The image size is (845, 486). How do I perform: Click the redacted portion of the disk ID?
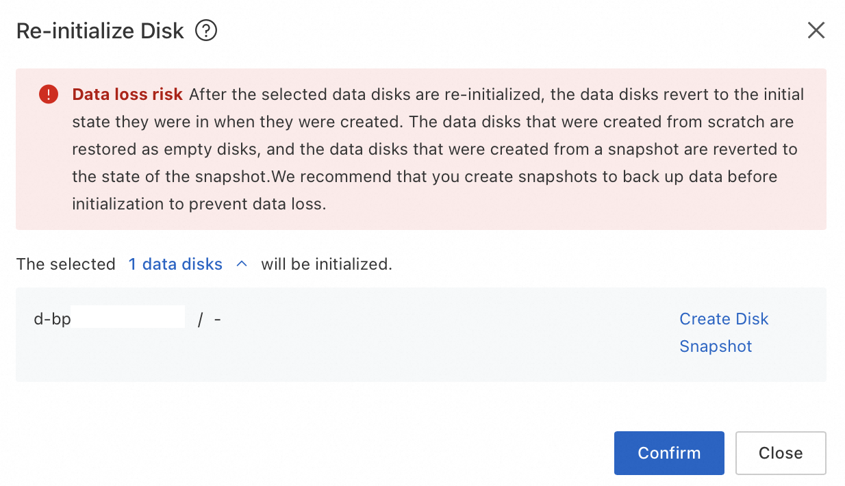click(x=127, y=318)
